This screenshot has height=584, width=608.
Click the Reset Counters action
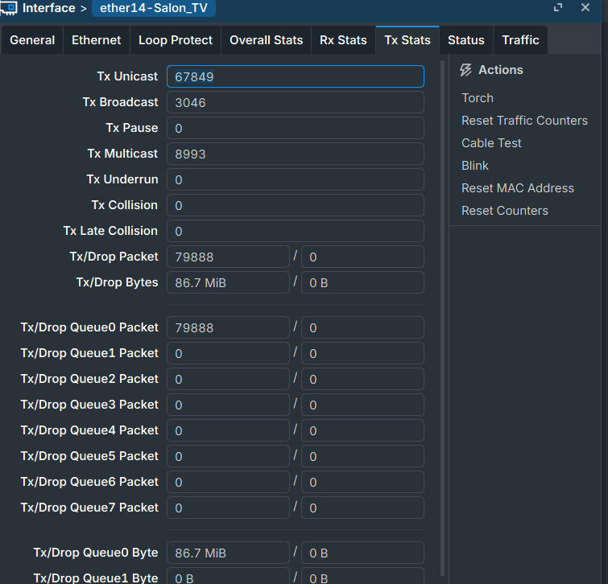[x=505, y=210]
